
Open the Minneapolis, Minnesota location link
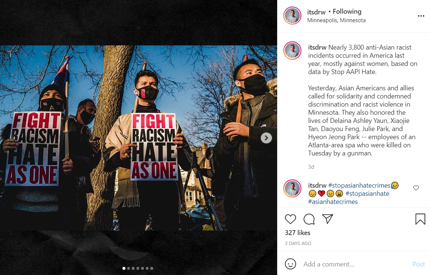point(337,20)
